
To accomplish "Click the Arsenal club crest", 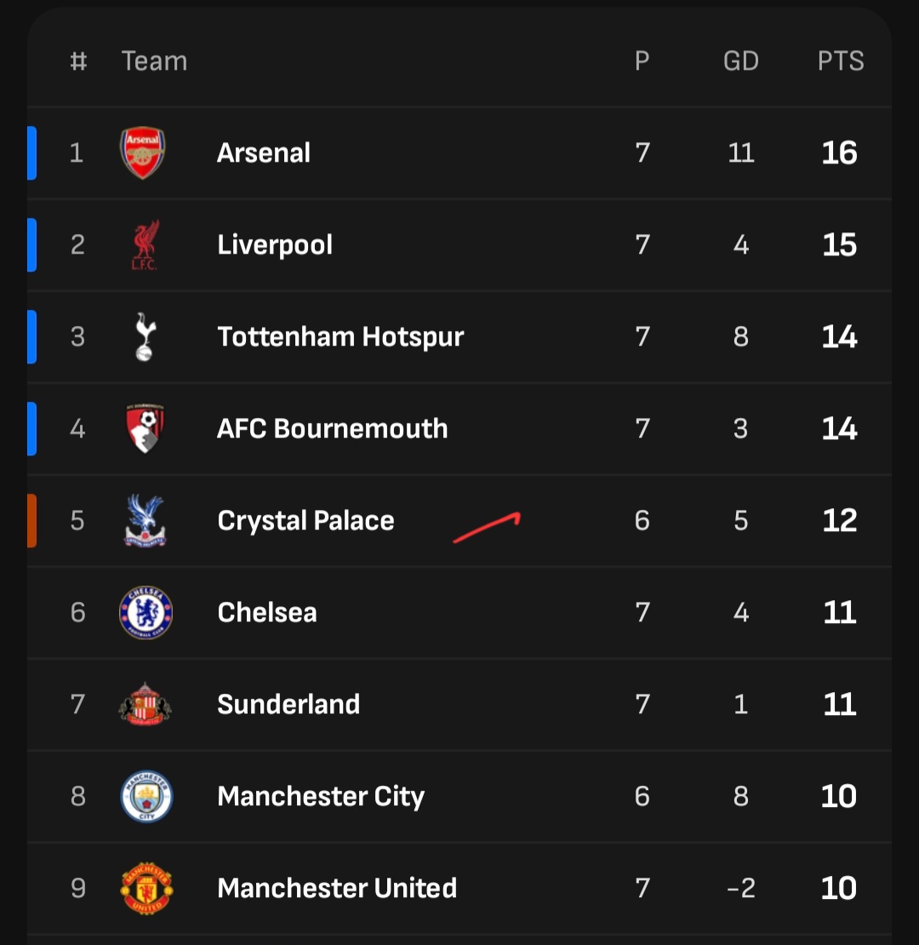I will click(x=143, y=153).
